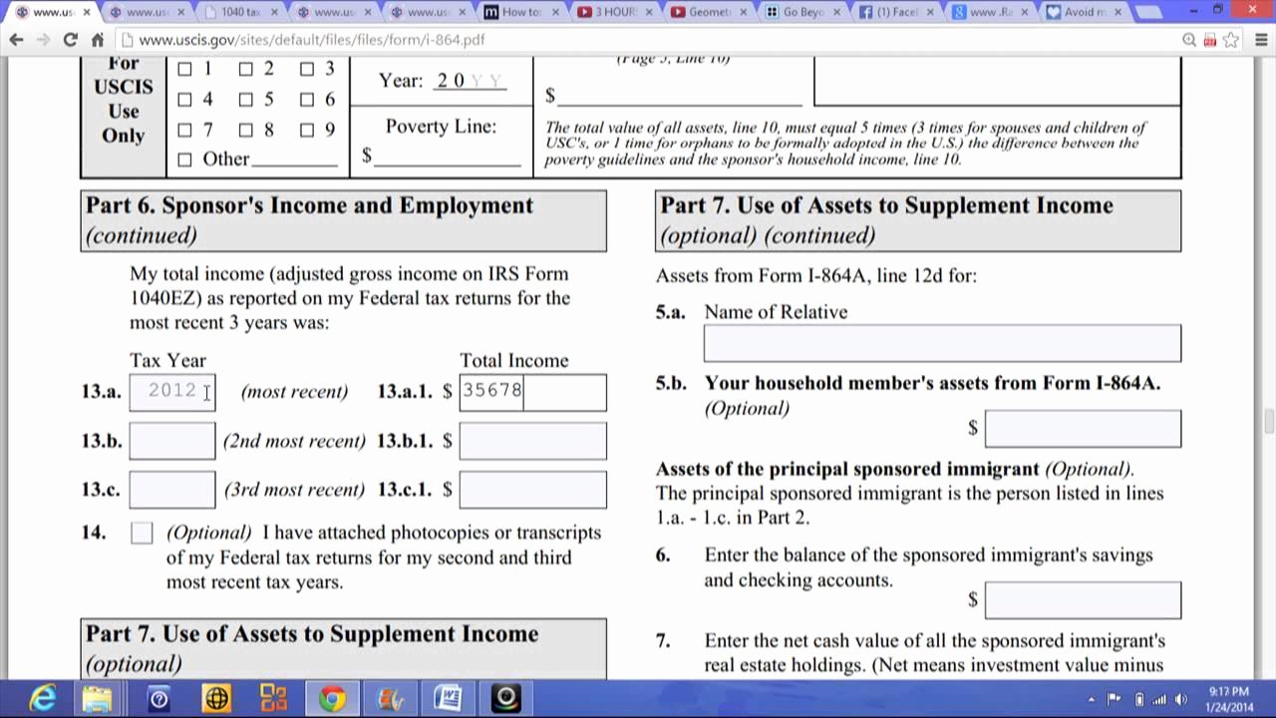Click the 13.b second most recent year field

click(x=172, y=441)
